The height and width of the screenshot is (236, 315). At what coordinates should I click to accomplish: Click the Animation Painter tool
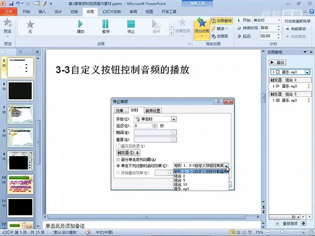tap(220, 36)
